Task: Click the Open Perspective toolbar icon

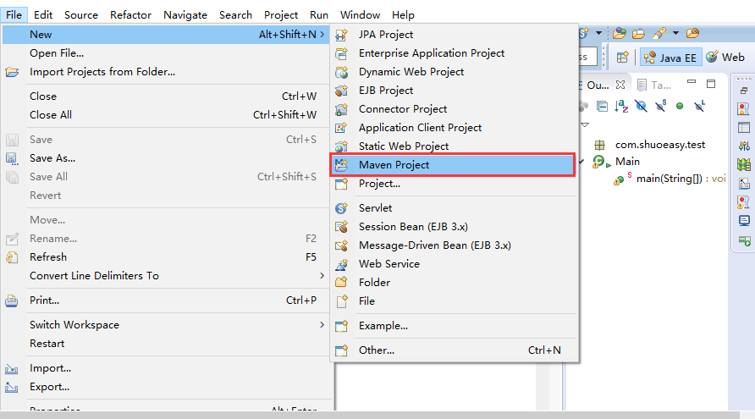Action: 623,58
